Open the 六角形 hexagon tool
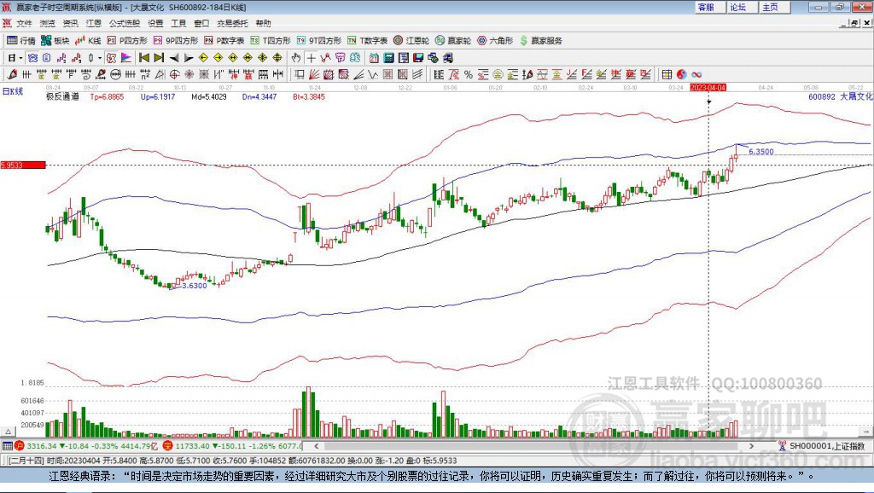The width and height of the screenshot is (874, 493). tap(495, 41)
